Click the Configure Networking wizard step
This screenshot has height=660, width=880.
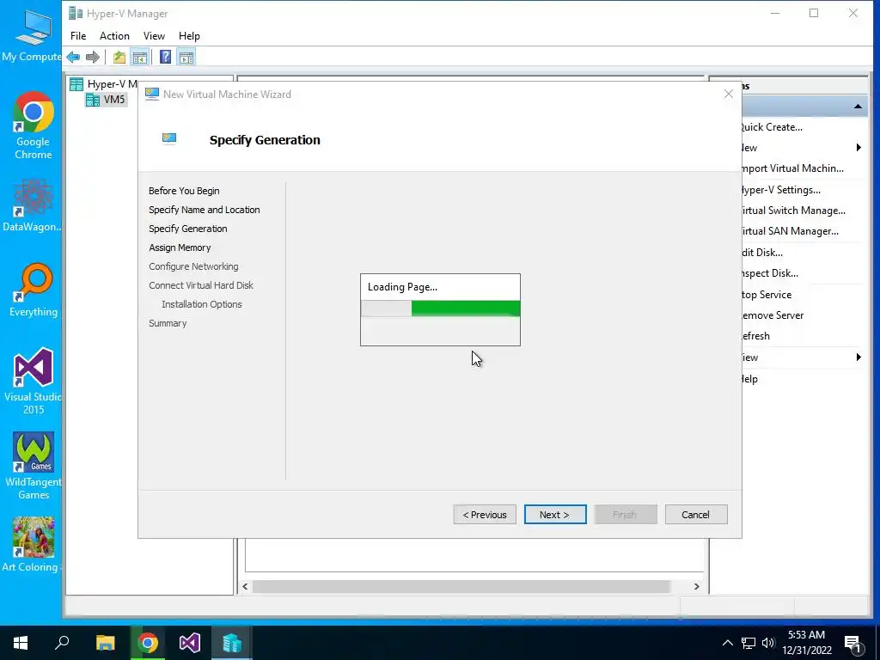tap(193, 266)
